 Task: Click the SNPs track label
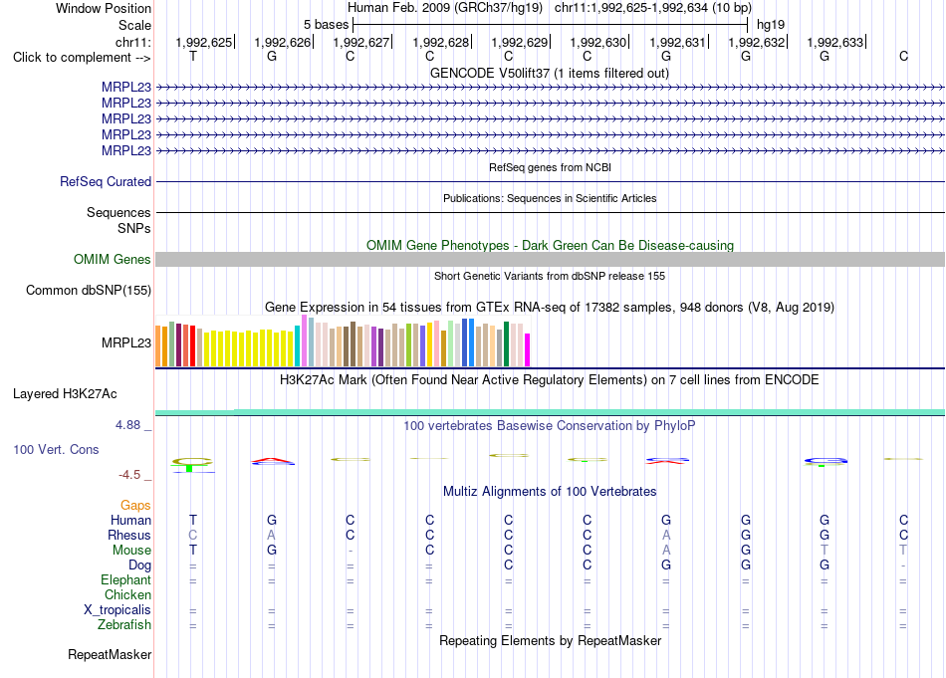pyautogui.click(x=134, y=229)
